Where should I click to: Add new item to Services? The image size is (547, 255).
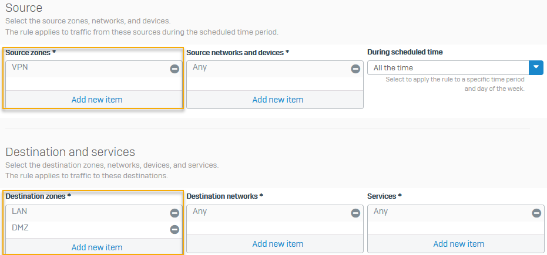(459, 244)
